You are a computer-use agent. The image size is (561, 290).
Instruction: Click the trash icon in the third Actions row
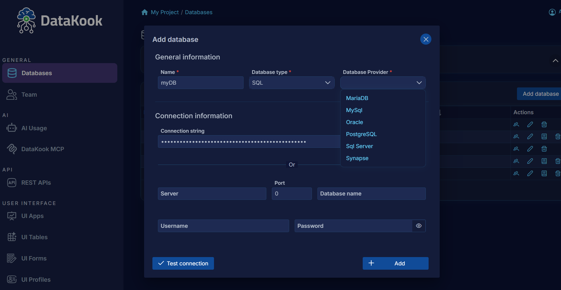pyautogui.click(x=544, y=149)
